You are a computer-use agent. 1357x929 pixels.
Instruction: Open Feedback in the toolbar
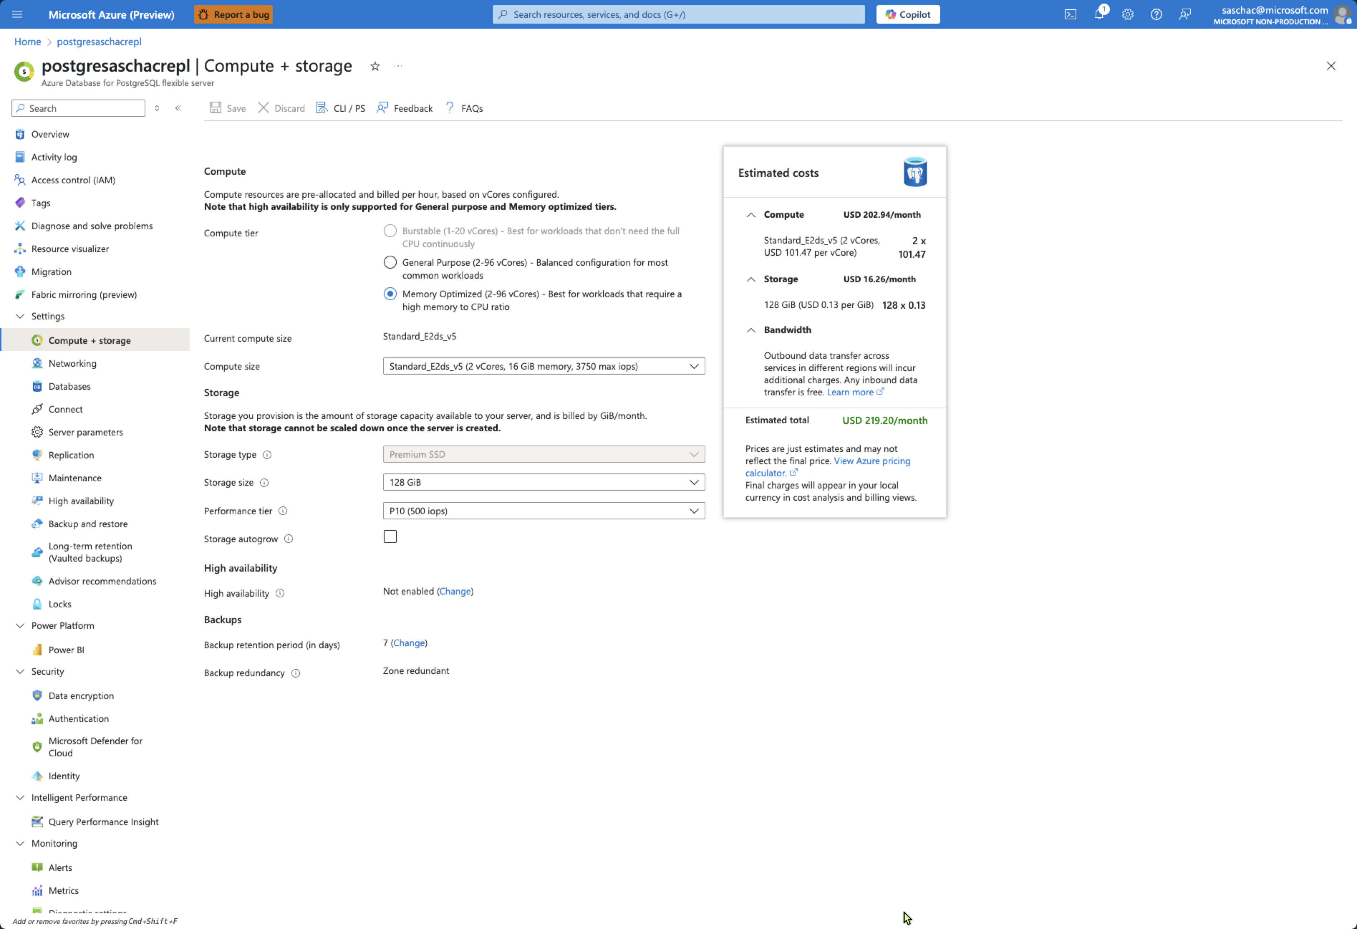tap(405, 108)
